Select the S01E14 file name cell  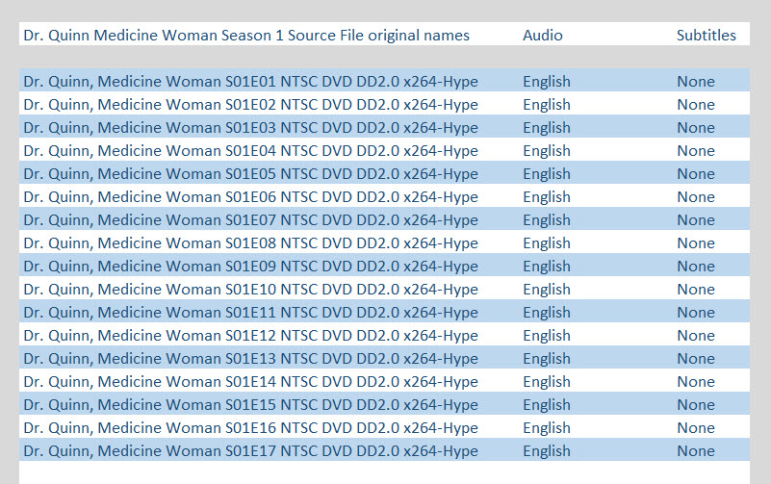(x=251, y=382)
